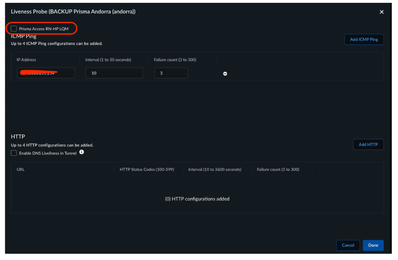
Task: Edit the Interval field showing 10
Action: click(x=114, y=73)
